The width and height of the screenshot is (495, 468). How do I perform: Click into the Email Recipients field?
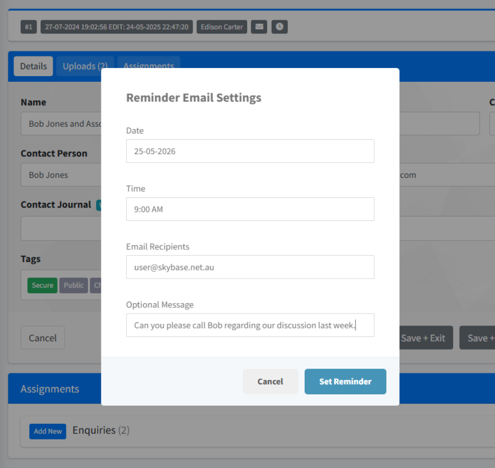250,267
